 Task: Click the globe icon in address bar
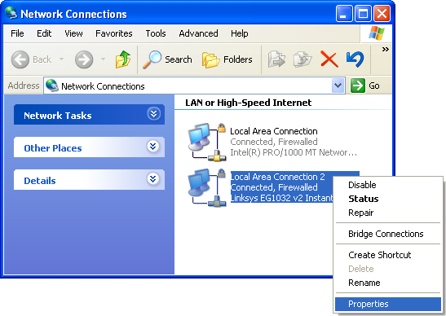(x=51, y=86)
